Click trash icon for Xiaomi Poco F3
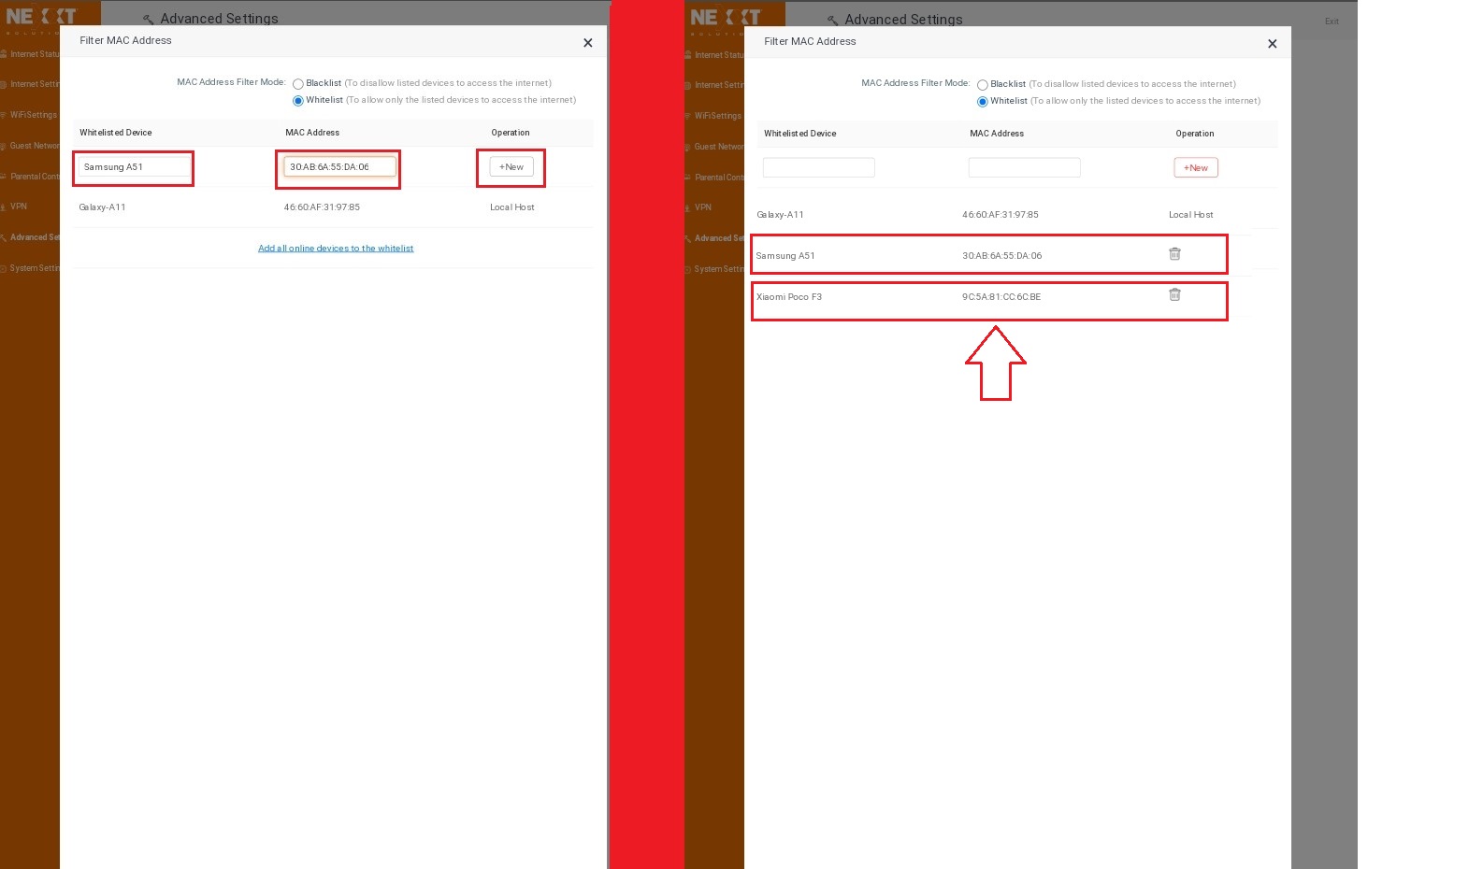This screenshot has width=1483, height=869. click(x=1174, y=295)
